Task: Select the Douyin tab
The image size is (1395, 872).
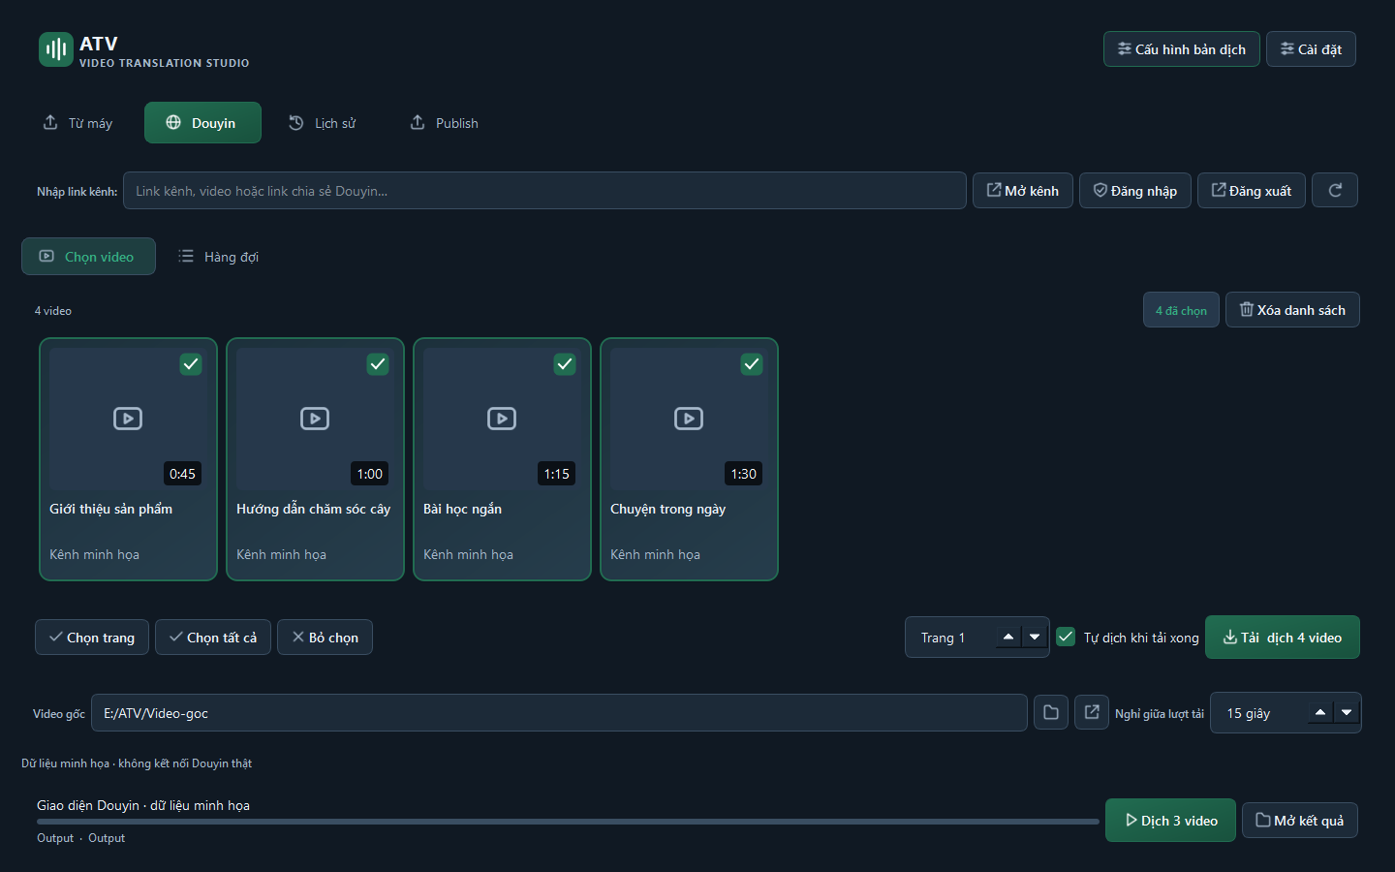Action: coord(202,123)
